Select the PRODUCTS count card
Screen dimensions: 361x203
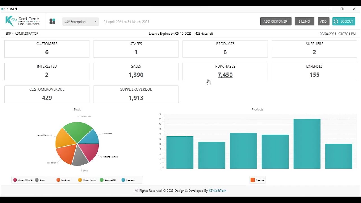point(225,49)
